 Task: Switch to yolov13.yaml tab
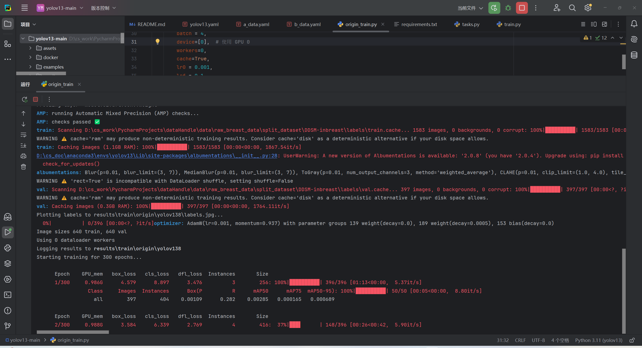[201, 24]
